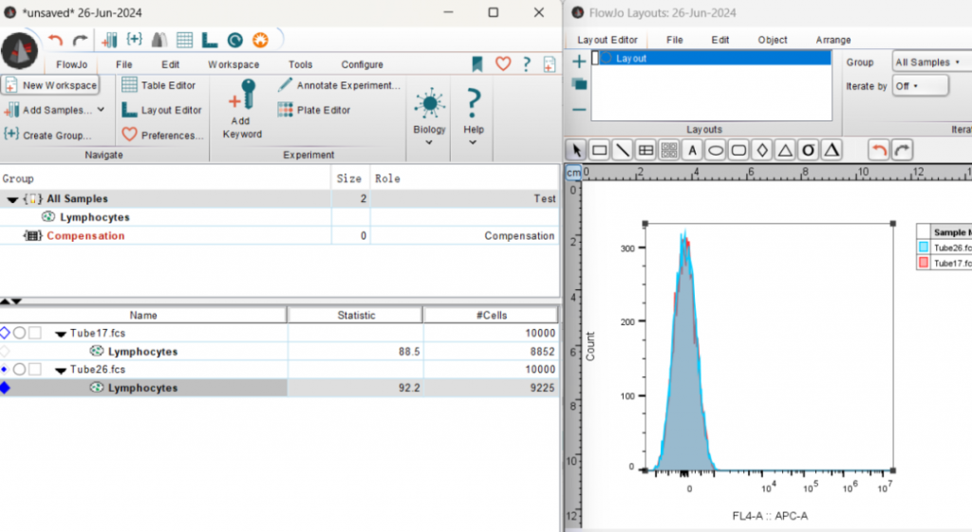Image resolution: width=972 pixels, height=532 pixels.
Task: Open the Group All Samples dropdown
Action: point(929,62)
